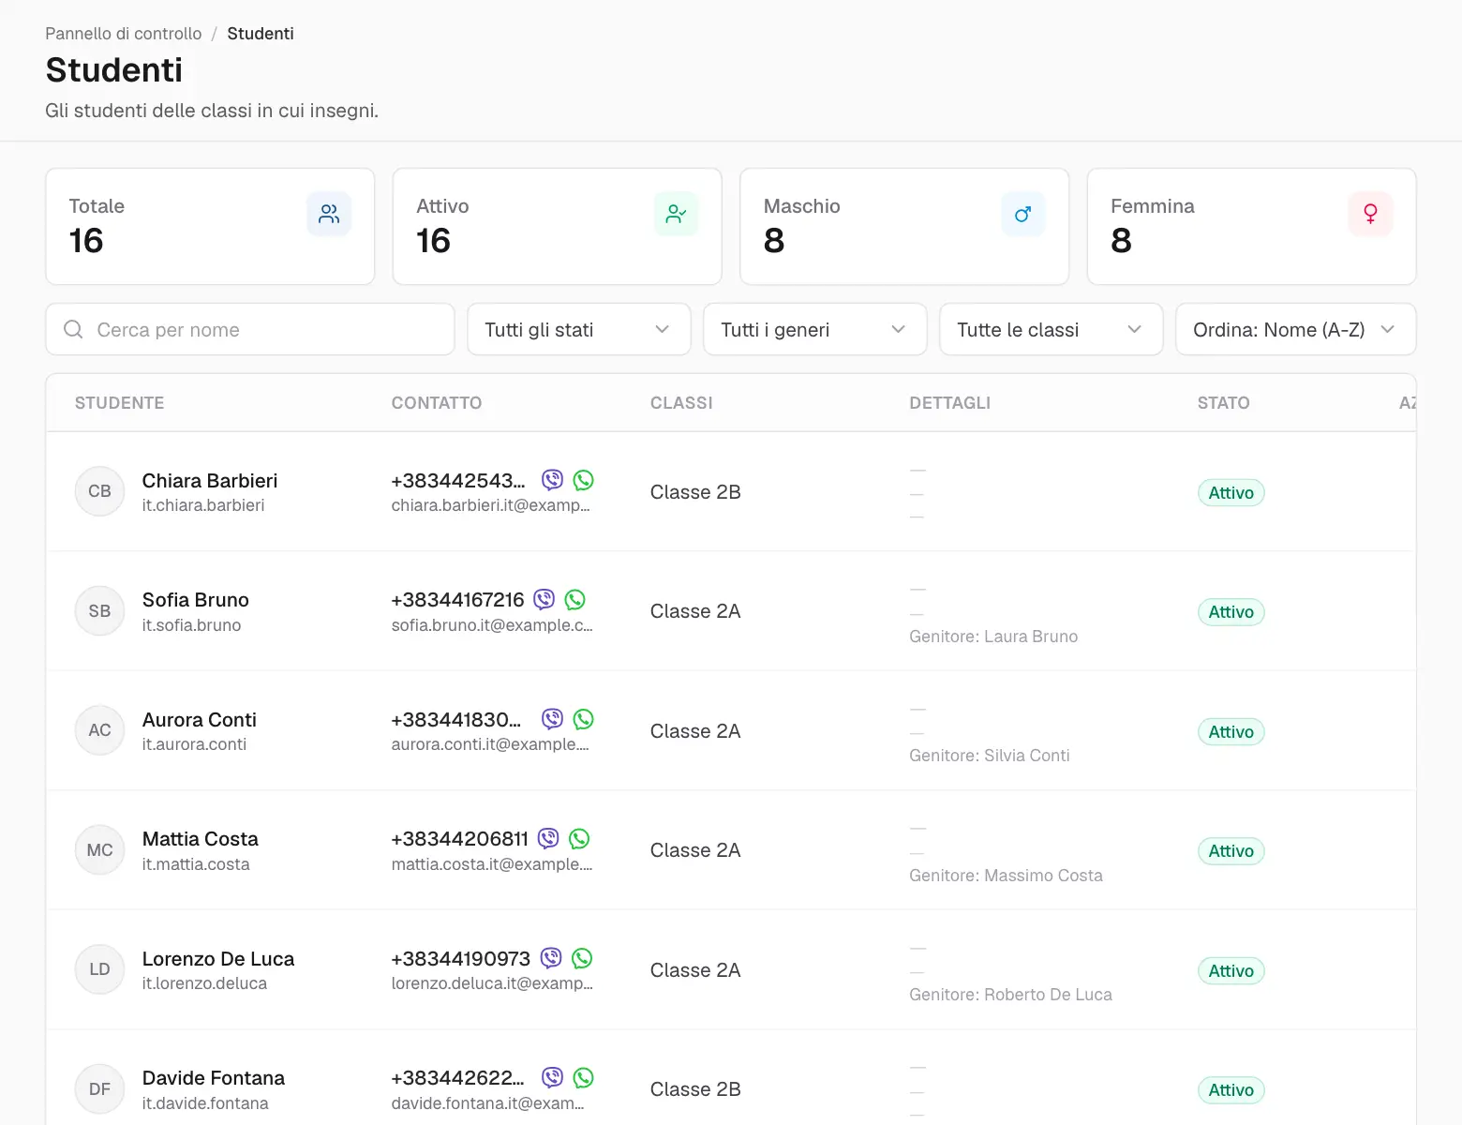This screenshot has width=1462, height=1125.
Task: Go to Pannello di controllo breadcrumb
Action: (x=124, y=34)
